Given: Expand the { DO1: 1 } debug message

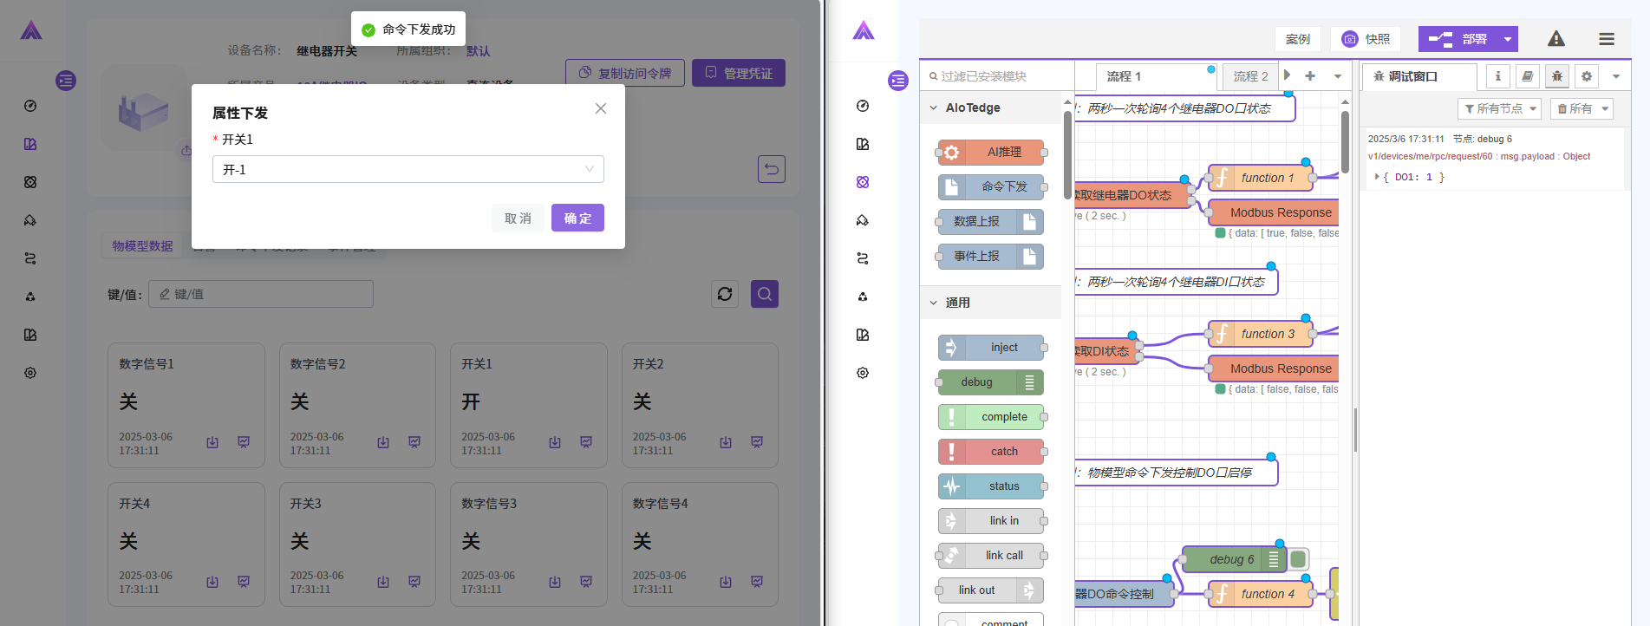Looking at the screenshot, I should coord(1377,177).
